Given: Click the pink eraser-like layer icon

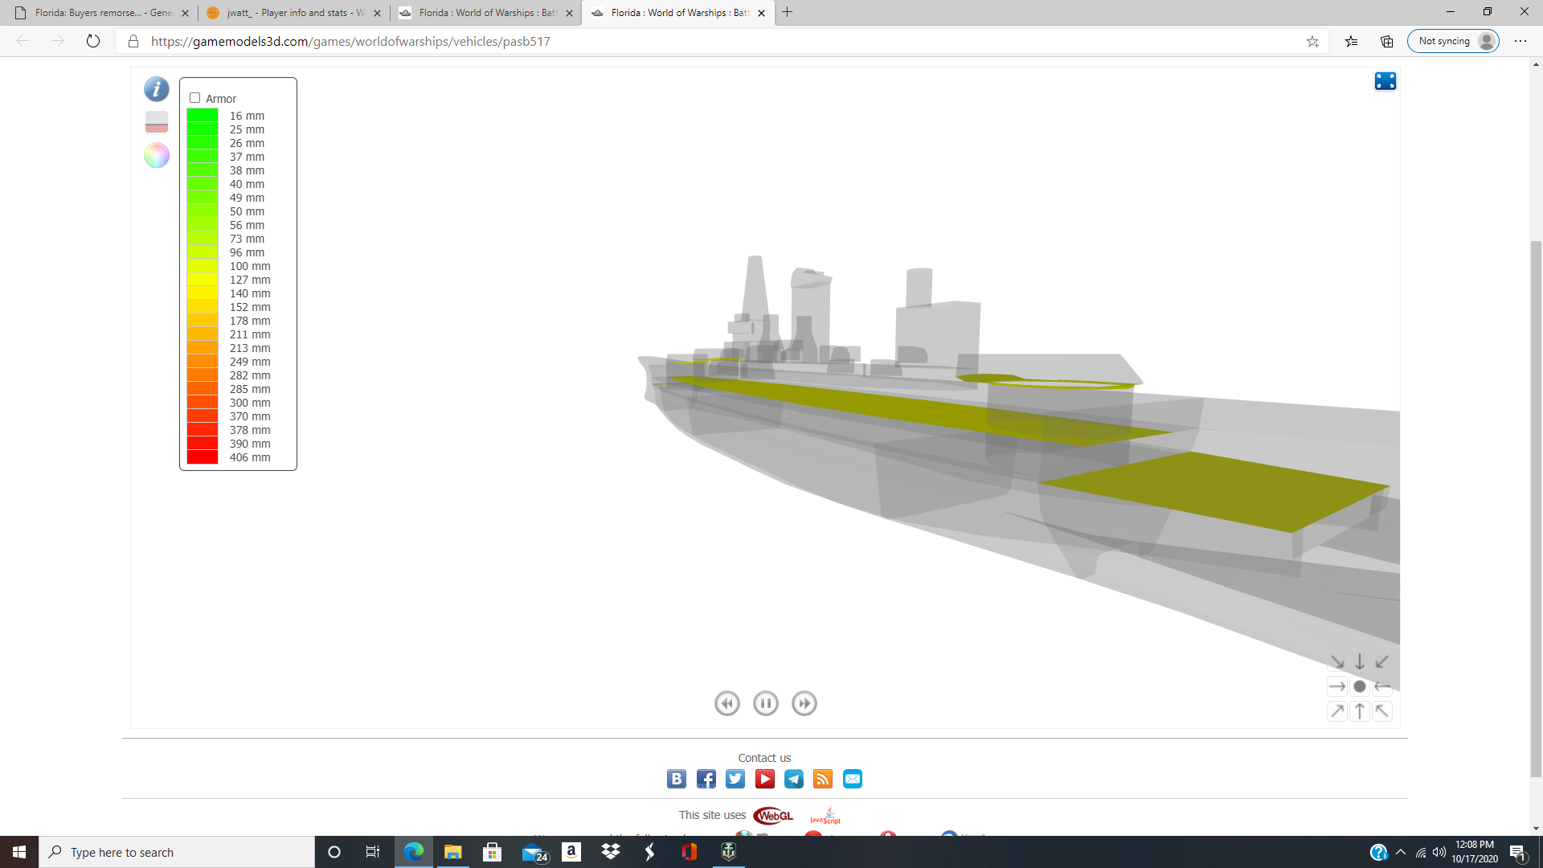Looking at the screenshot, I should (x=157, y=122).
